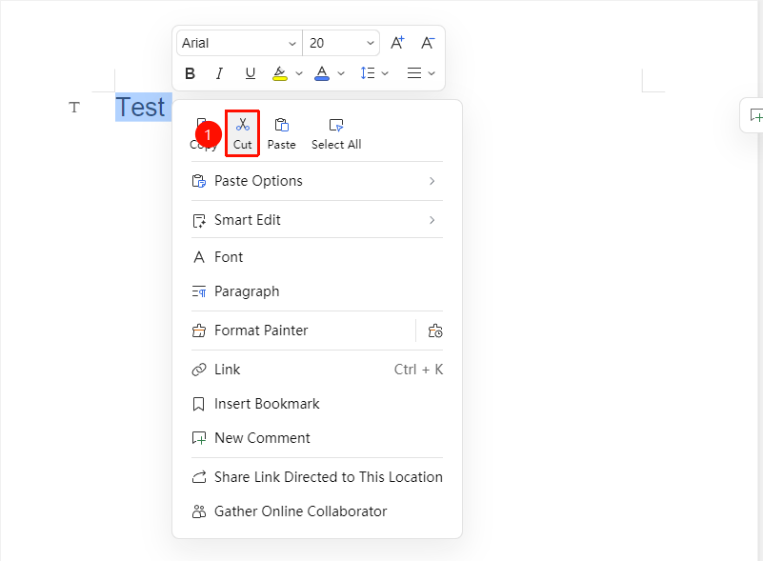Expand the line spacing dropdown arrow
This screenshot has height=561, width=763.
pyautogui.click(x=385, y=73)
